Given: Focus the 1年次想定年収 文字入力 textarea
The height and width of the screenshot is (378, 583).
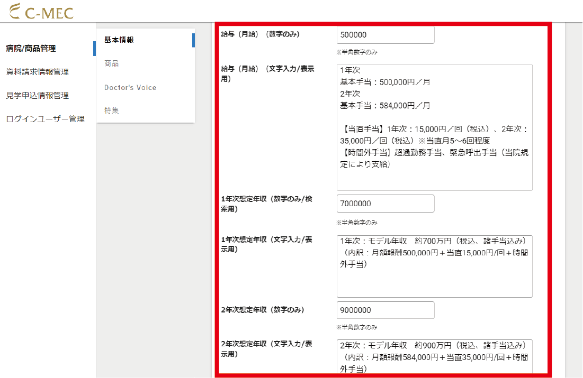Looking at the screenshot, I should tap(434, 266).
